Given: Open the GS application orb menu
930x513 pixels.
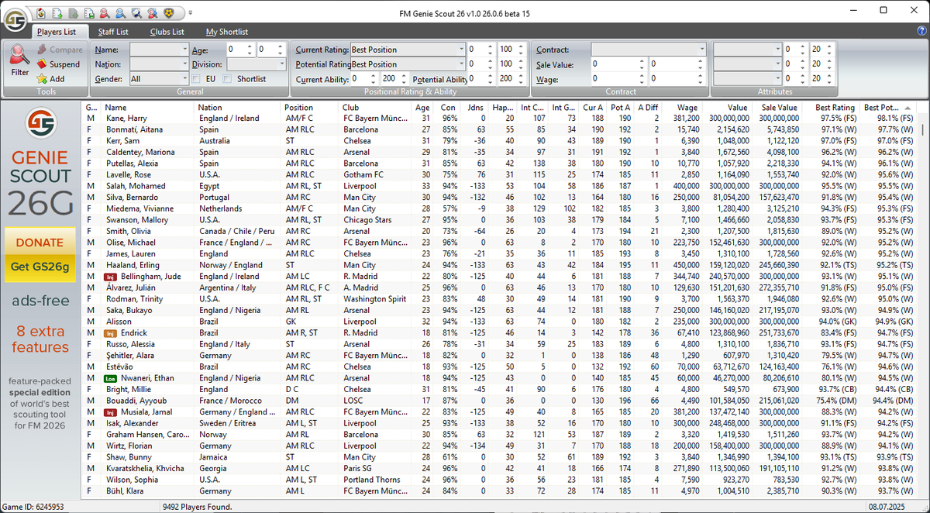Looking at the screenshot, I should (x=15, y=19).
